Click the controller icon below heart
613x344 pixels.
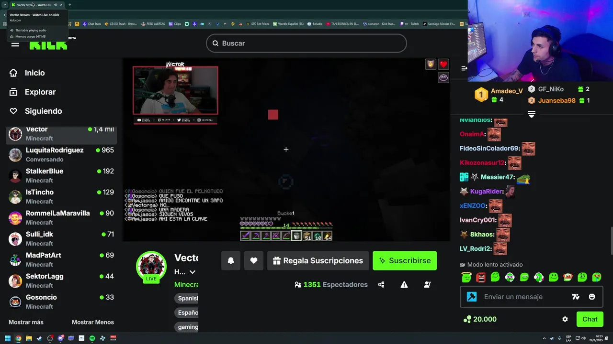[x=443, y=77]
